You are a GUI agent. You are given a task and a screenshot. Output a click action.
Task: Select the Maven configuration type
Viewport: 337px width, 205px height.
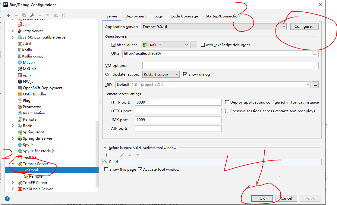(26, 63)
